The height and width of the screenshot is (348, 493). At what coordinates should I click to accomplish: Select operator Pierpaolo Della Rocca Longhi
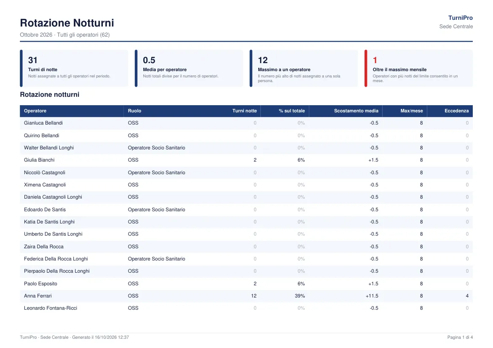pyautogui.click(x=56, y=271)
